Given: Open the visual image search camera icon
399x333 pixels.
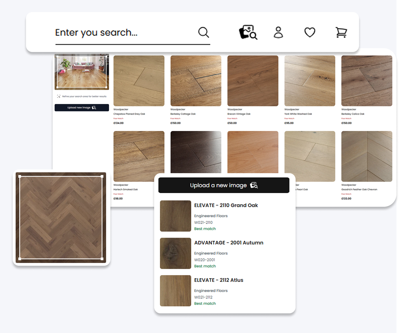Looking at the screenshot, I should tap(247, 32).
